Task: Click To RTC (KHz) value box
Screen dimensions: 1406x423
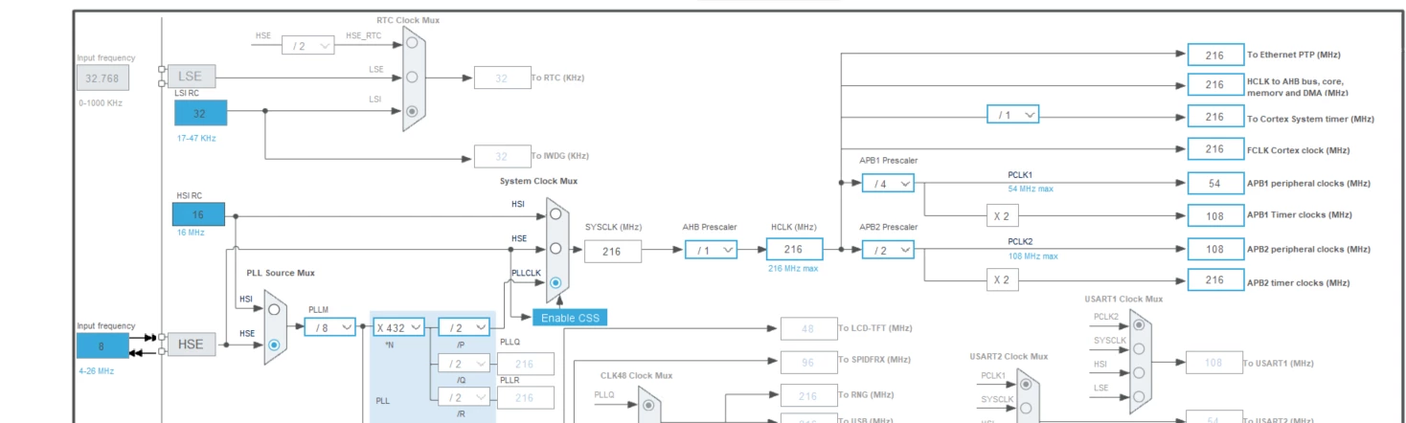Action: pyautogui.click(x=502, y=78)
